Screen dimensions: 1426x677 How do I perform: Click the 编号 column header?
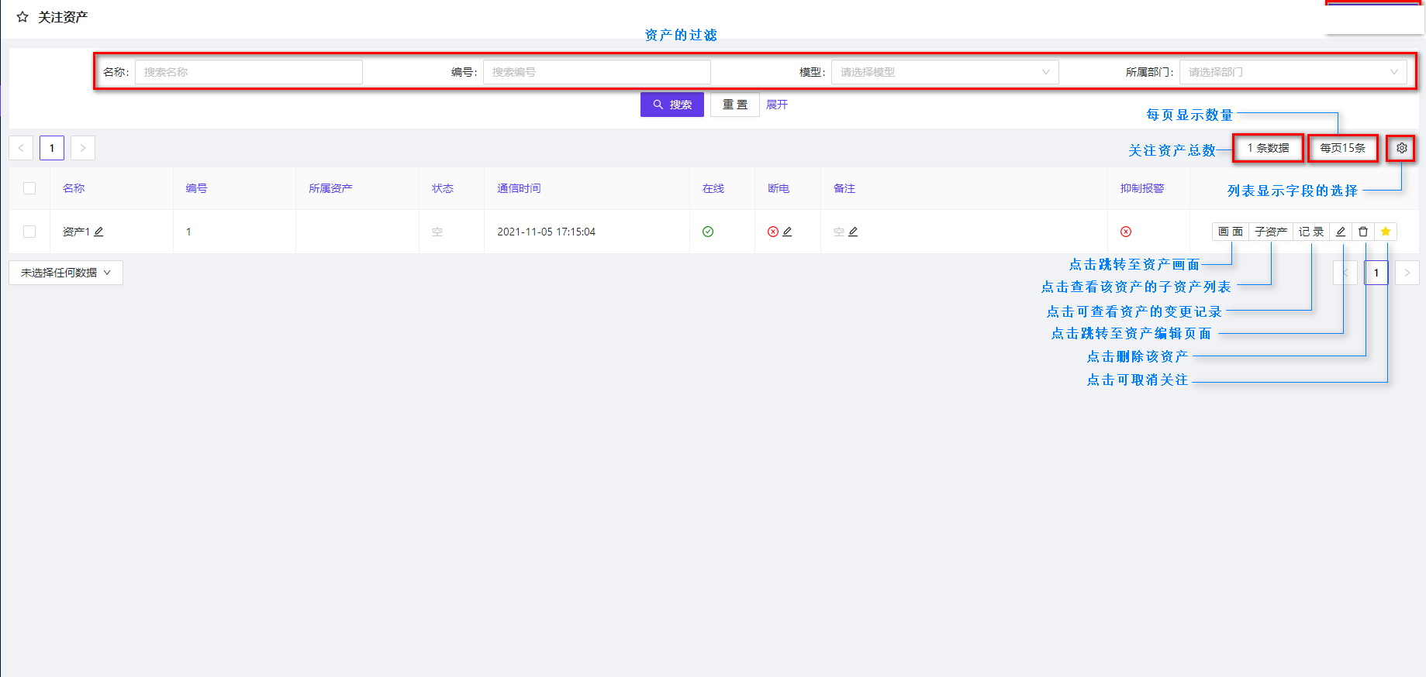197,188
